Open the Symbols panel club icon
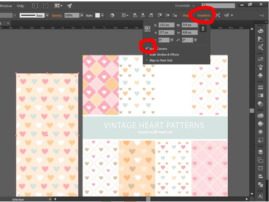Image resolution: width=269 pixels, height=202 pixels. [260, 76]
